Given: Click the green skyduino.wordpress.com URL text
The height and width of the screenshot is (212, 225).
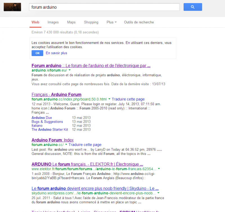Looking at the screenshot, I should point(94,193).
